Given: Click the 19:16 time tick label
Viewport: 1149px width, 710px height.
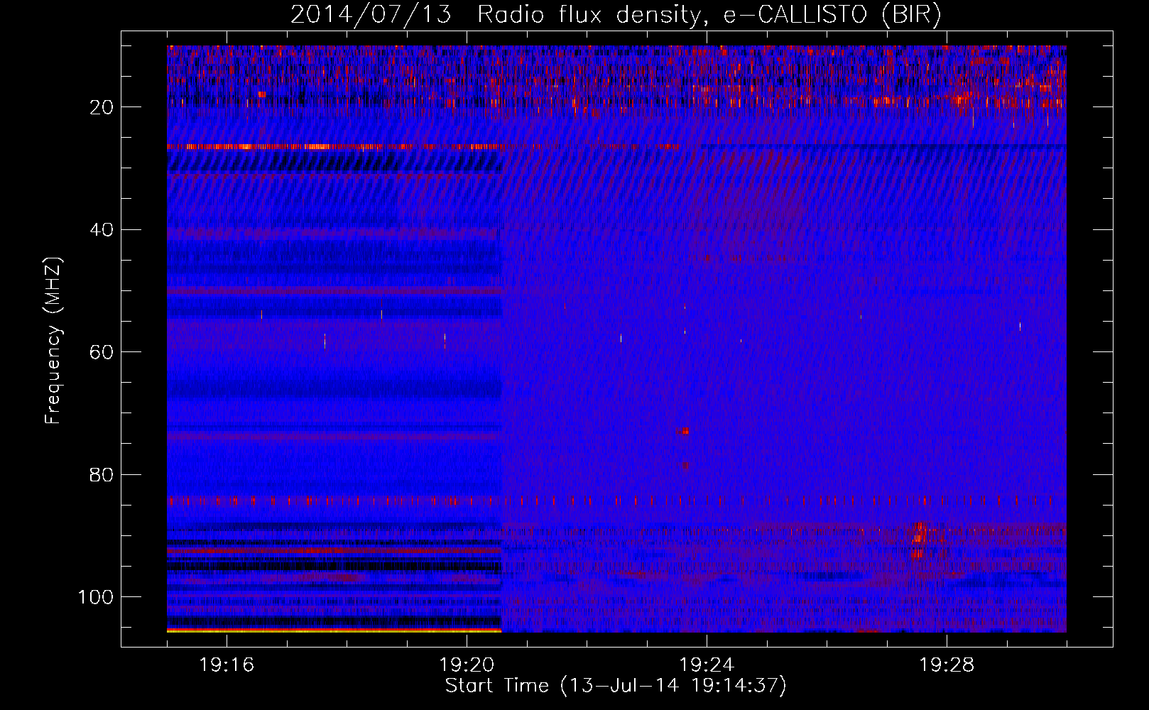Looking at the screenshot, I should 227,665.
